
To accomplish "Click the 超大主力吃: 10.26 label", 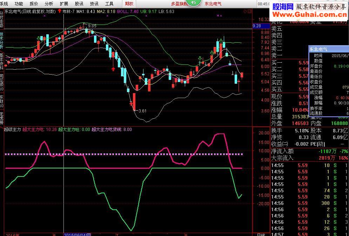I will click(40, 129).
